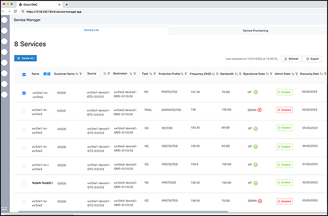
Task: Sort services by Discovery Date
Action: (322, 74)
